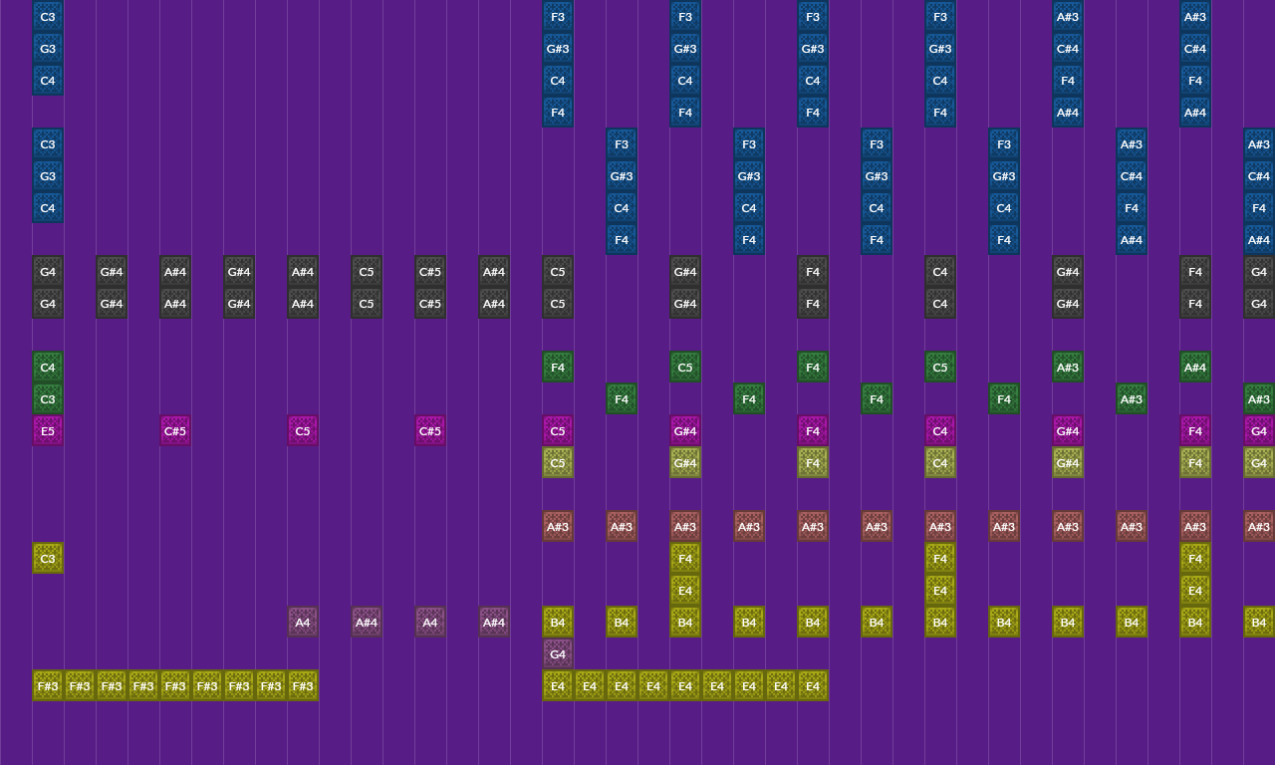Image resolution: width=1275 pixels, height=765 pixels.
Task: Click the pink G4 note
Action: click(1259, 431)
